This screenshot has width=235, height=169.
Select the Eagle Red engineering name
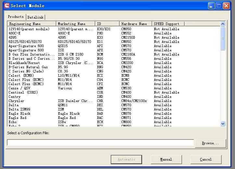coord(17,118)
